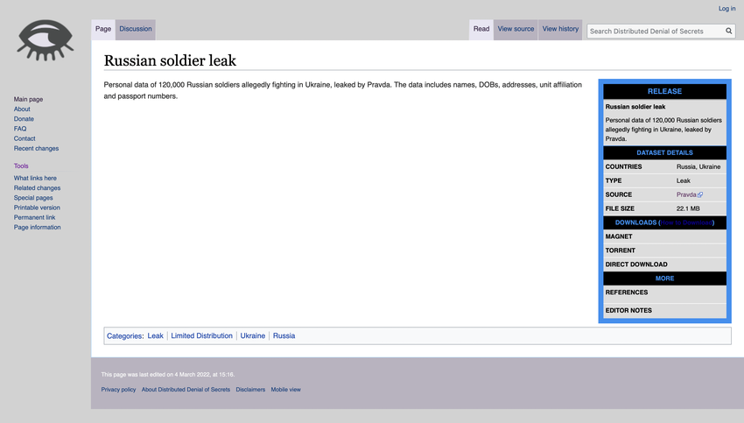Expand the Tools sidebar section heading
744x423 pixels.
pos(21,166)
